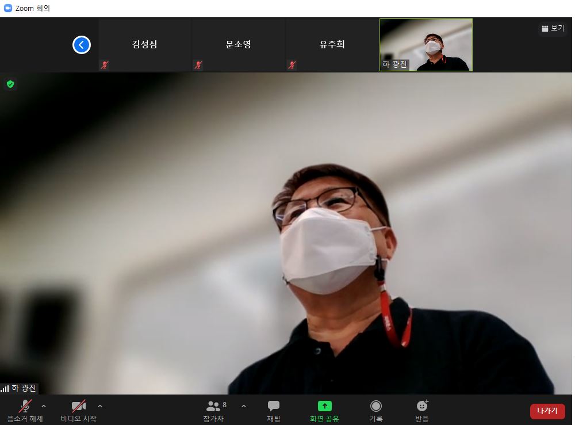The height and width of the screenshot is (425, 575).
Task: Open the 보기 view menu
Action: coord(553,28)
